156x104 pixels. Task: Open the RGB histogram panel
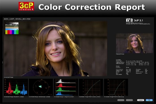click(x=66, y=87)
